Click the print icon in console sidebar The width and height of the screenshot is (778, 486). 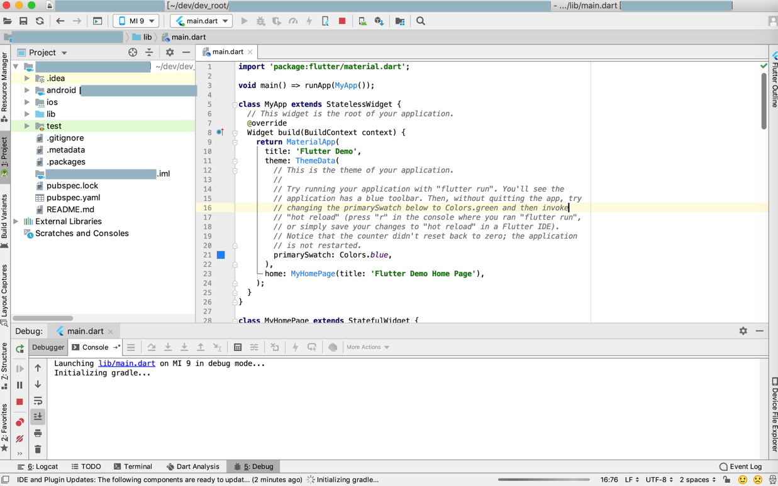coord(38,433)
